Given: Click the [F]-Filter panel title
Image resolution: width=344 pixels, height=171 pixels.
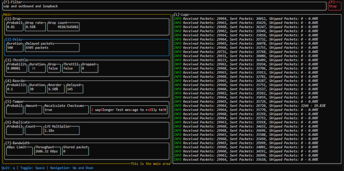Looking at the screenshot, I should (13, 2).
